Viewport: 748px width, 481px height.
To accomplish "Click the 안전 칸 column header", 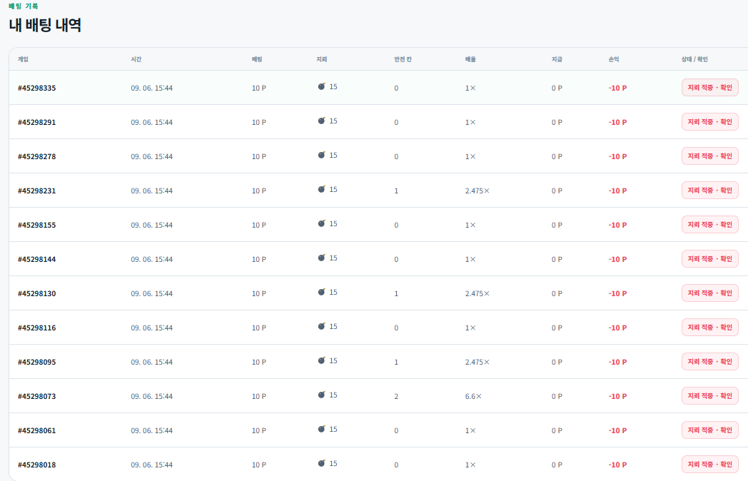I will coord(403,59).
